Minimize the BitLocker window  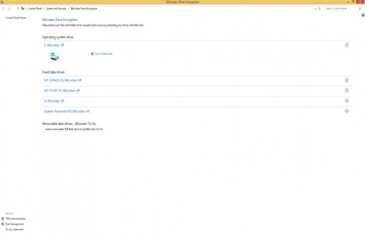tap(348, 2)
